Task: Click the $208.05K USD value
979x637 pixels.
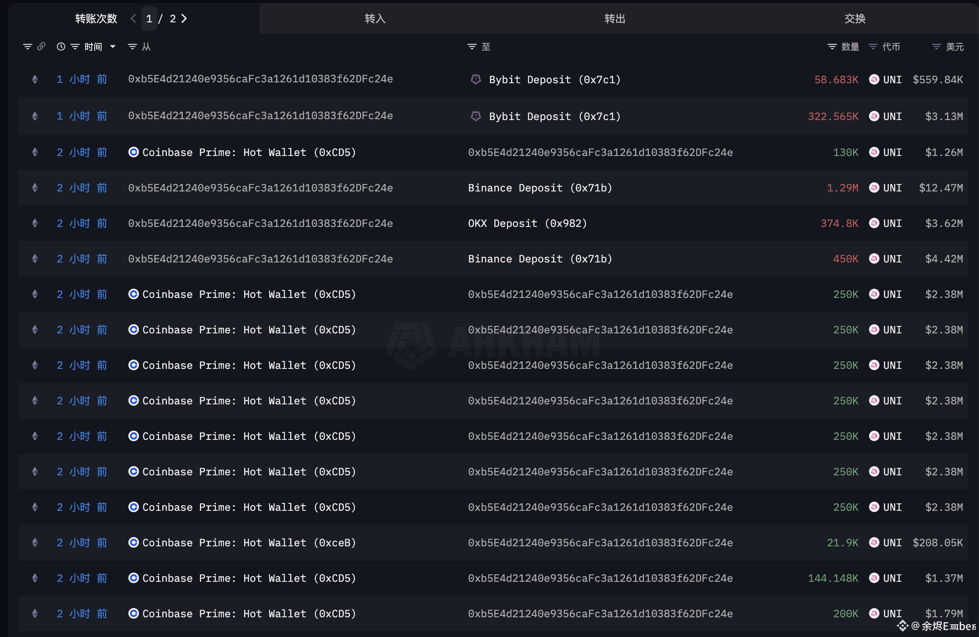Action: coord(938,543)
